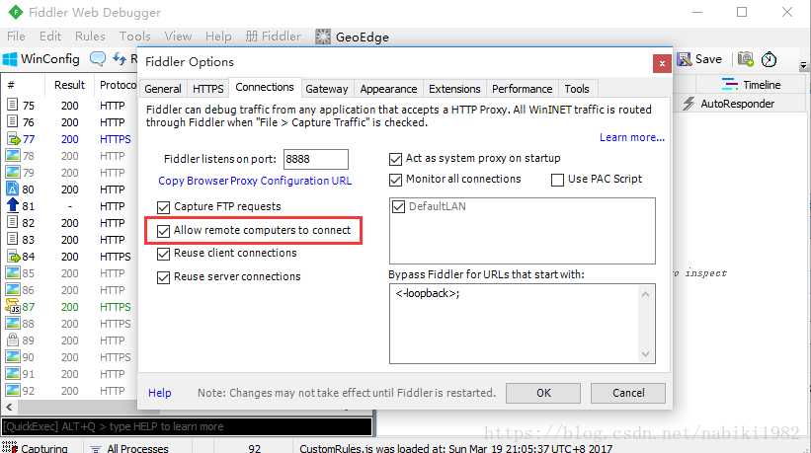Image resolution: width=811 pixels, height=453 pixels.
Task: Toggle DefaultLAN connection checkbox
Action: tap(398, 207)
